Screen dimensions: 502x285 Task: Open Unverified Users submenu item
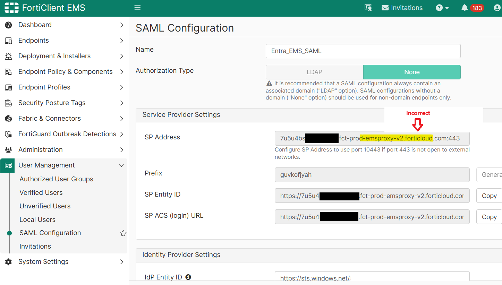(45, 206)
